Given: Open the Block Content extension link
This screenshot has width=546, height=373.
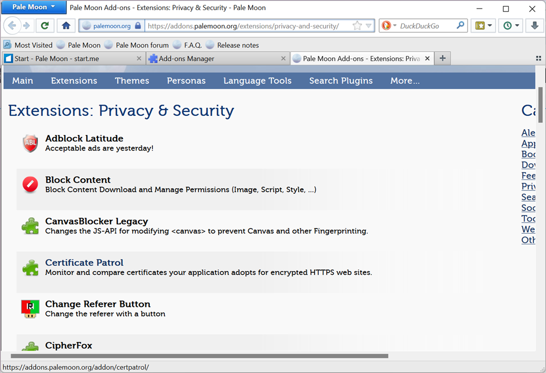Looking at the screenshot, I should 78,180.
